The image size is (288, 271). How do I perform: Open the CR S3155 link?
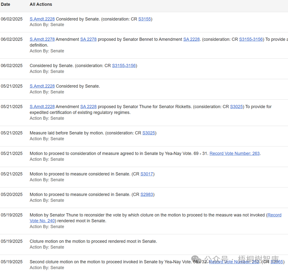[144, 19]
